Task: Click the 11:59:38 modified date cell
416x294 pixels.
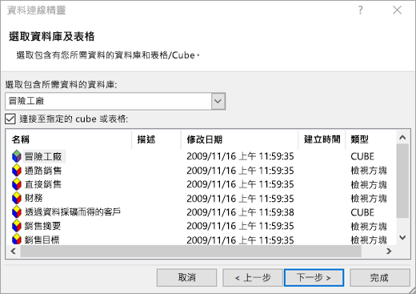Action: 240,212
